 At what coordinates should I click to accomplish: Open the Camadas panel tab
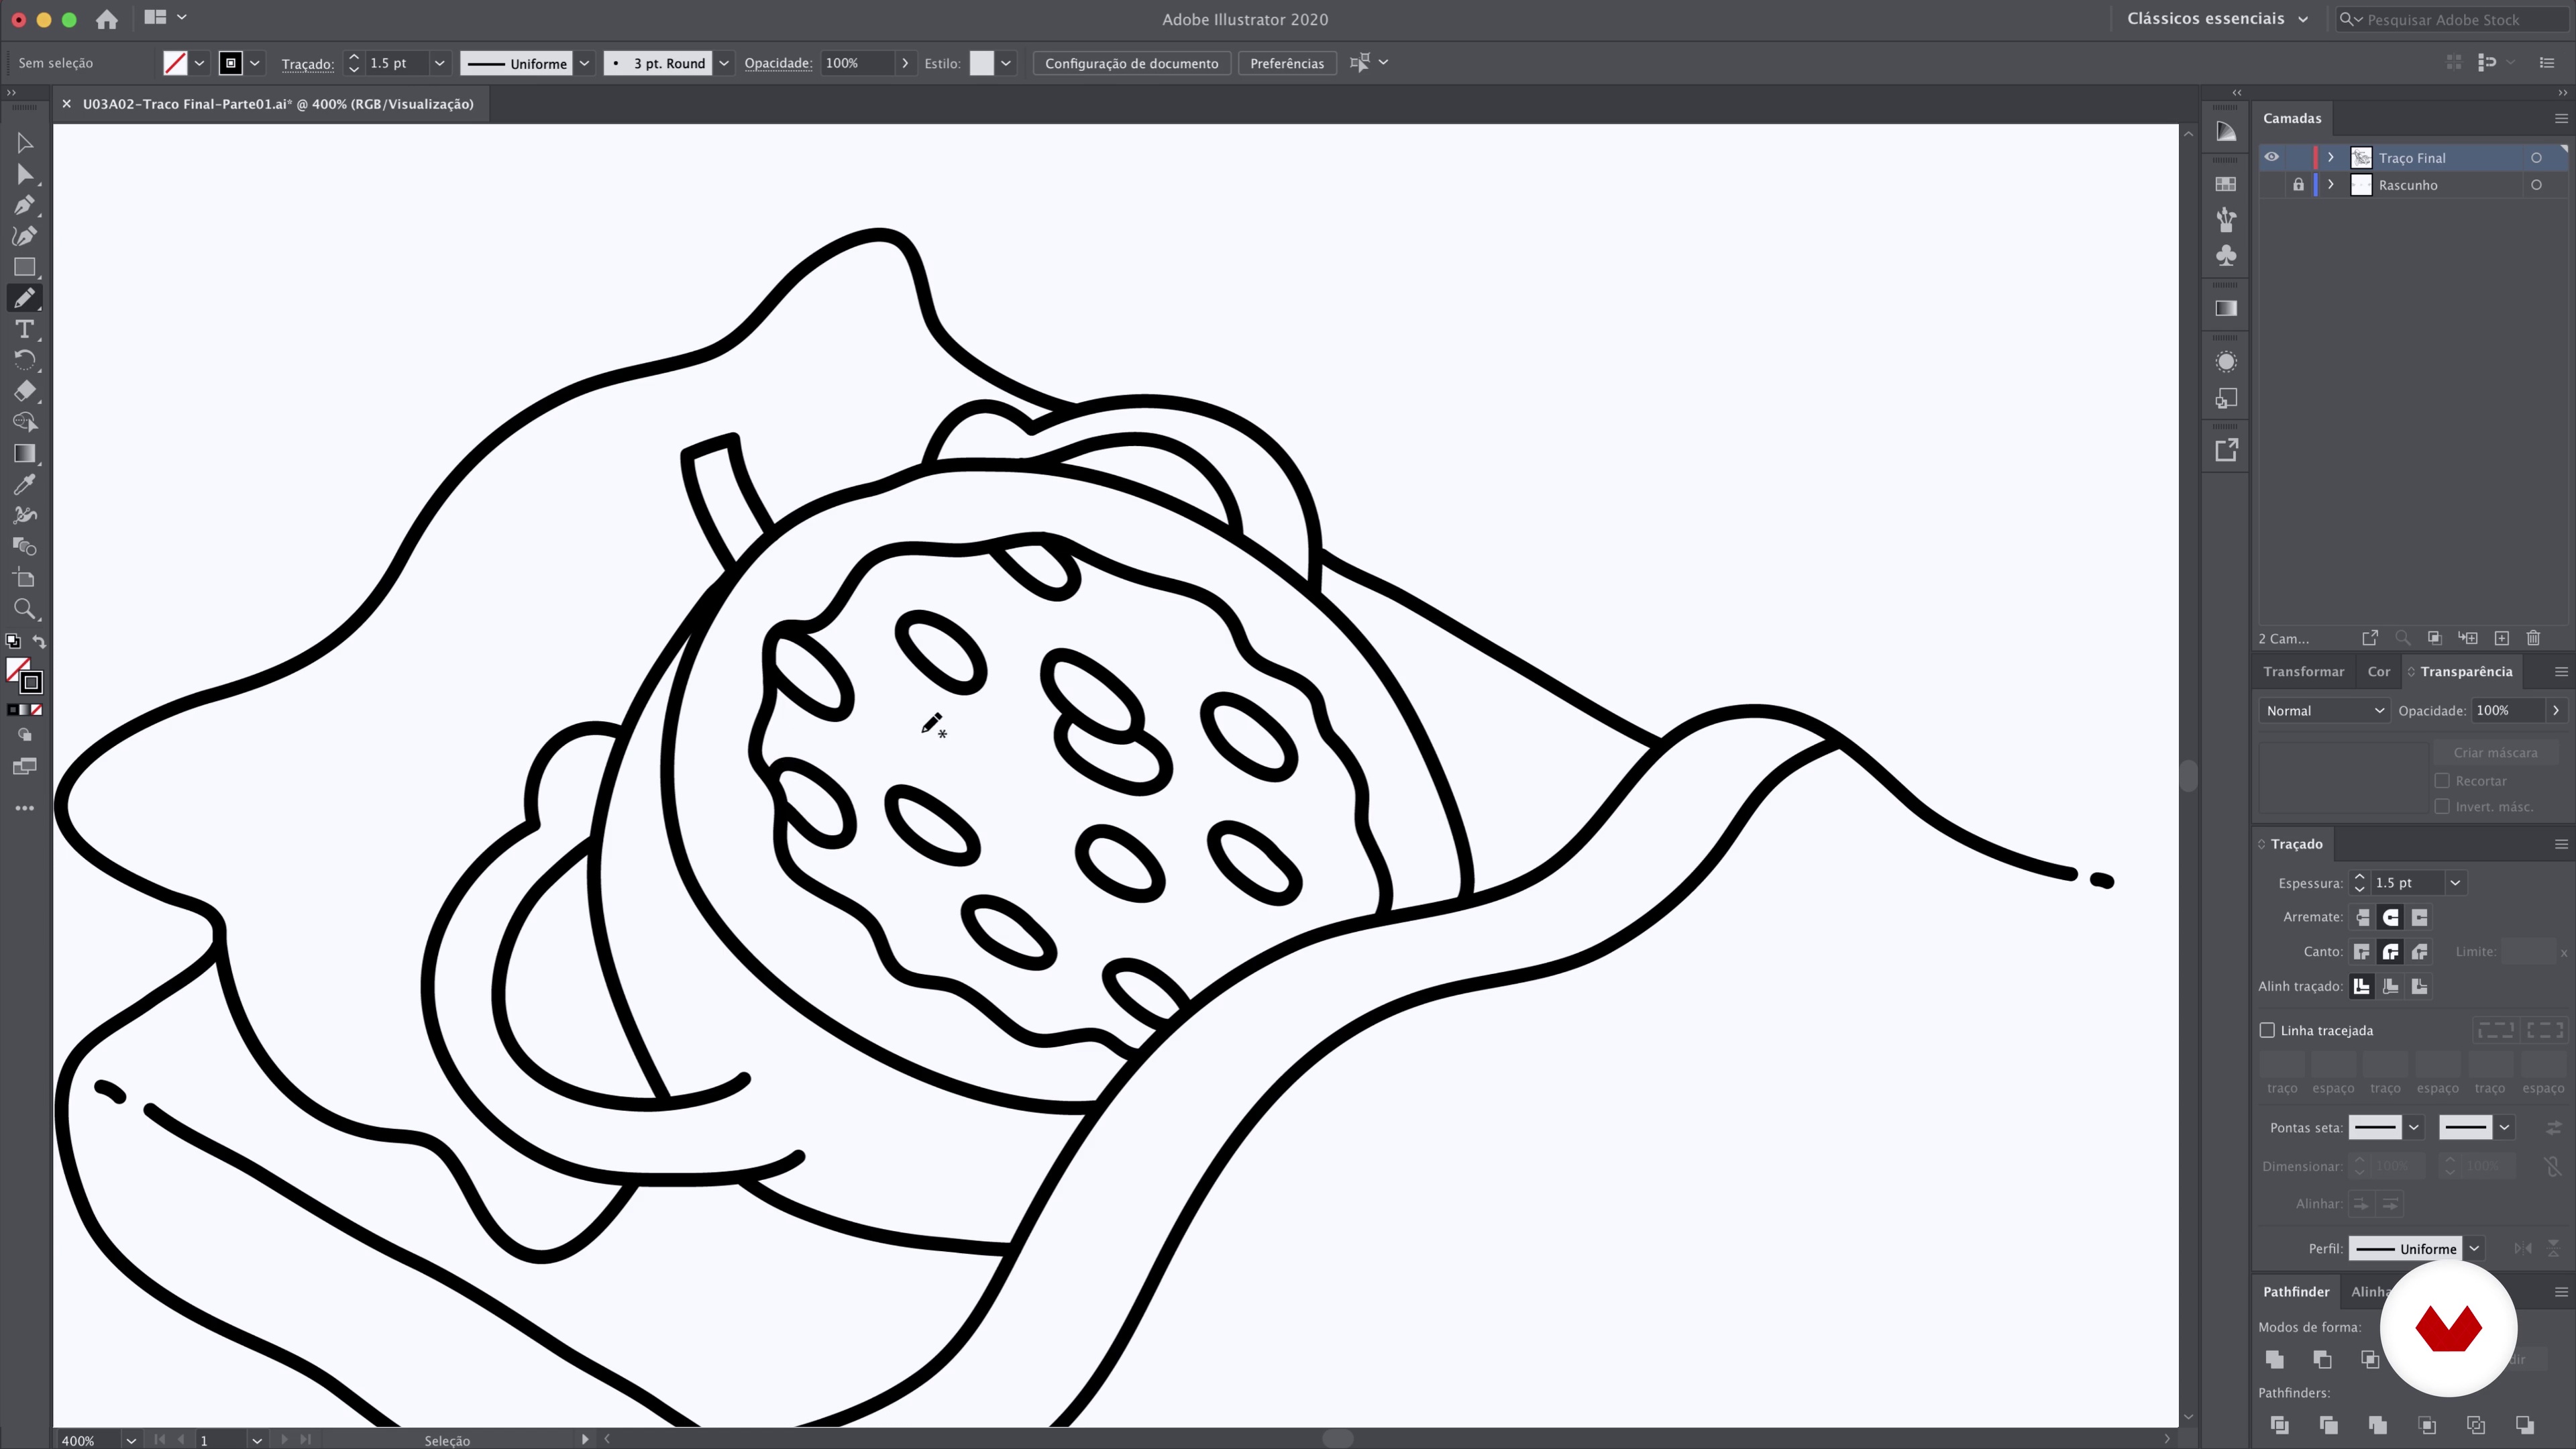click(2291, 118)
